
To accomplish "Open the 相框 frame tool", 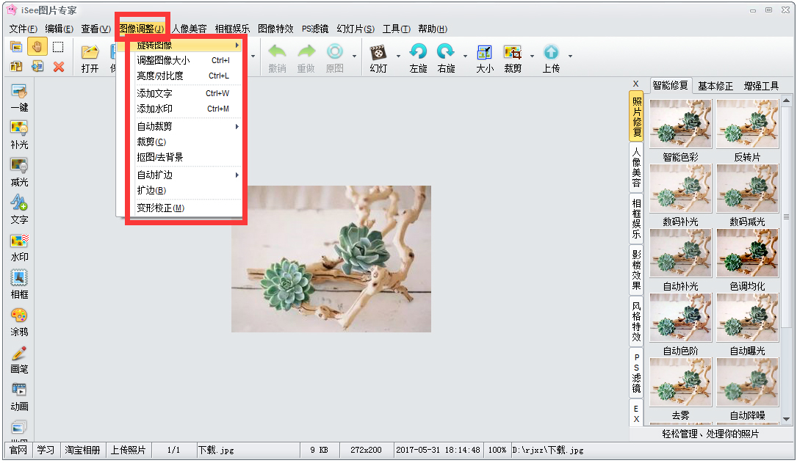I will pos(19,279).
